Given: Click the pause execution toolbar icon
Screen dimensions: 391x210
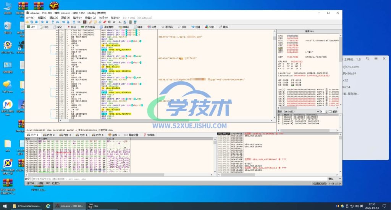Looking at the screenshot, I should pos(47,22).
